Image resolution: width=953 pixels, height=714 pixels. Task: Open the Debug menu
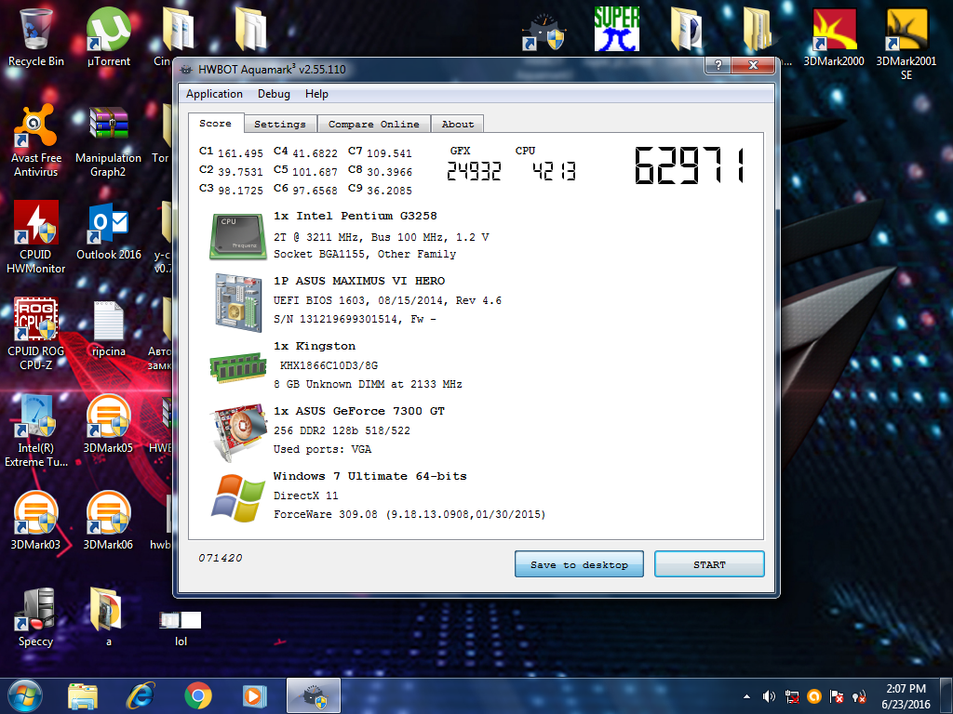[274, 94]
